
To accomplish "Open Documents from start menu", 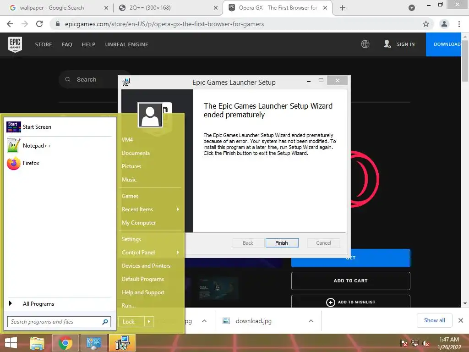I will point(136,153).
